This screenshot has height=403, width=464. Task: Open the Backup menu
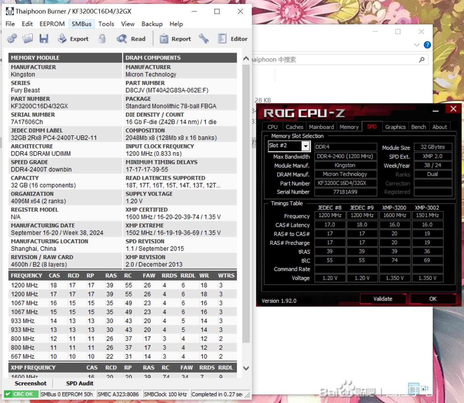(x=152, y=24)
